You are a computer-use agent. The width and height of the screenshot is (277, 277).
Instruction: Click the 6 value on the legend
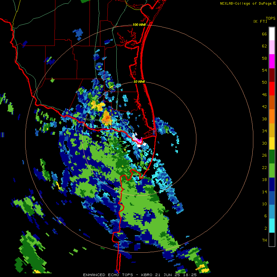(266, 216)
